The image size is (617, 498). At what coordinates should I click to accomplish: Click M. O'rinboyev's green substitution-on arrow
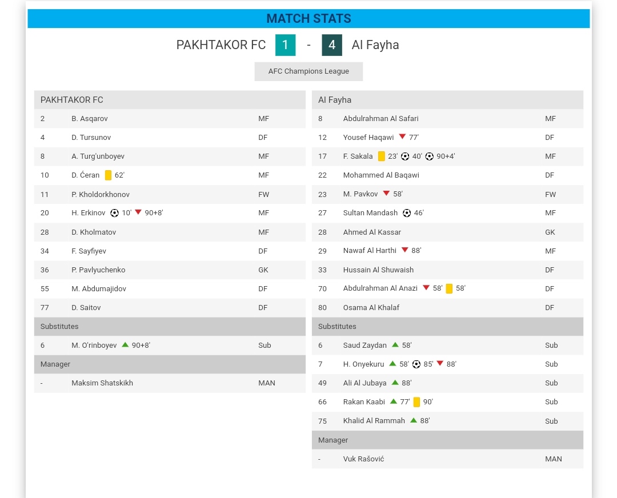(125, 345)
